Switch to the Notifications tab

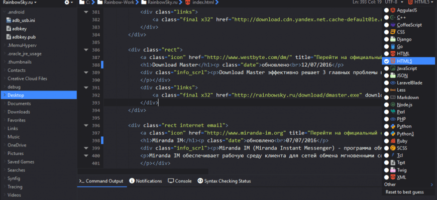point(146,181)
